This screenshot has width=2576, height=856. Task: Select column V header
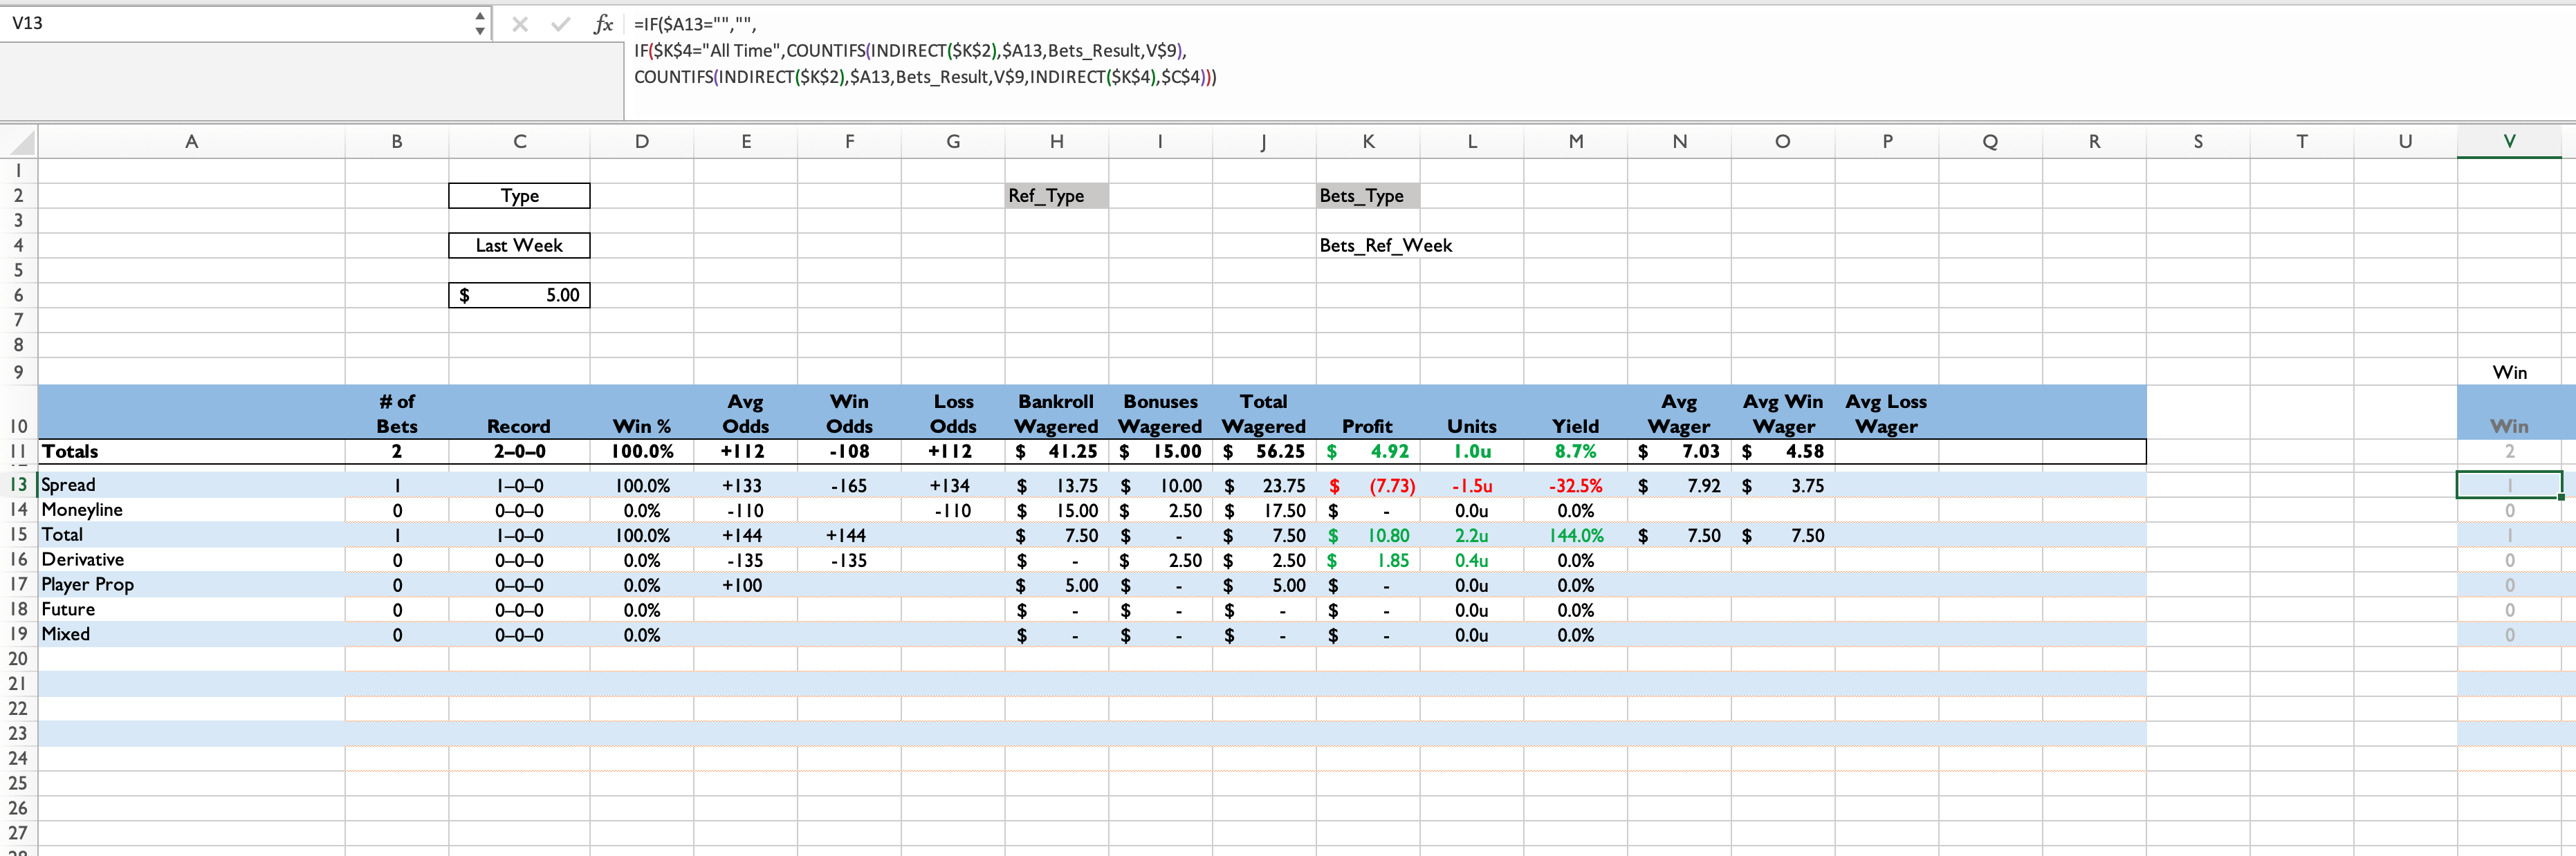2509,142
